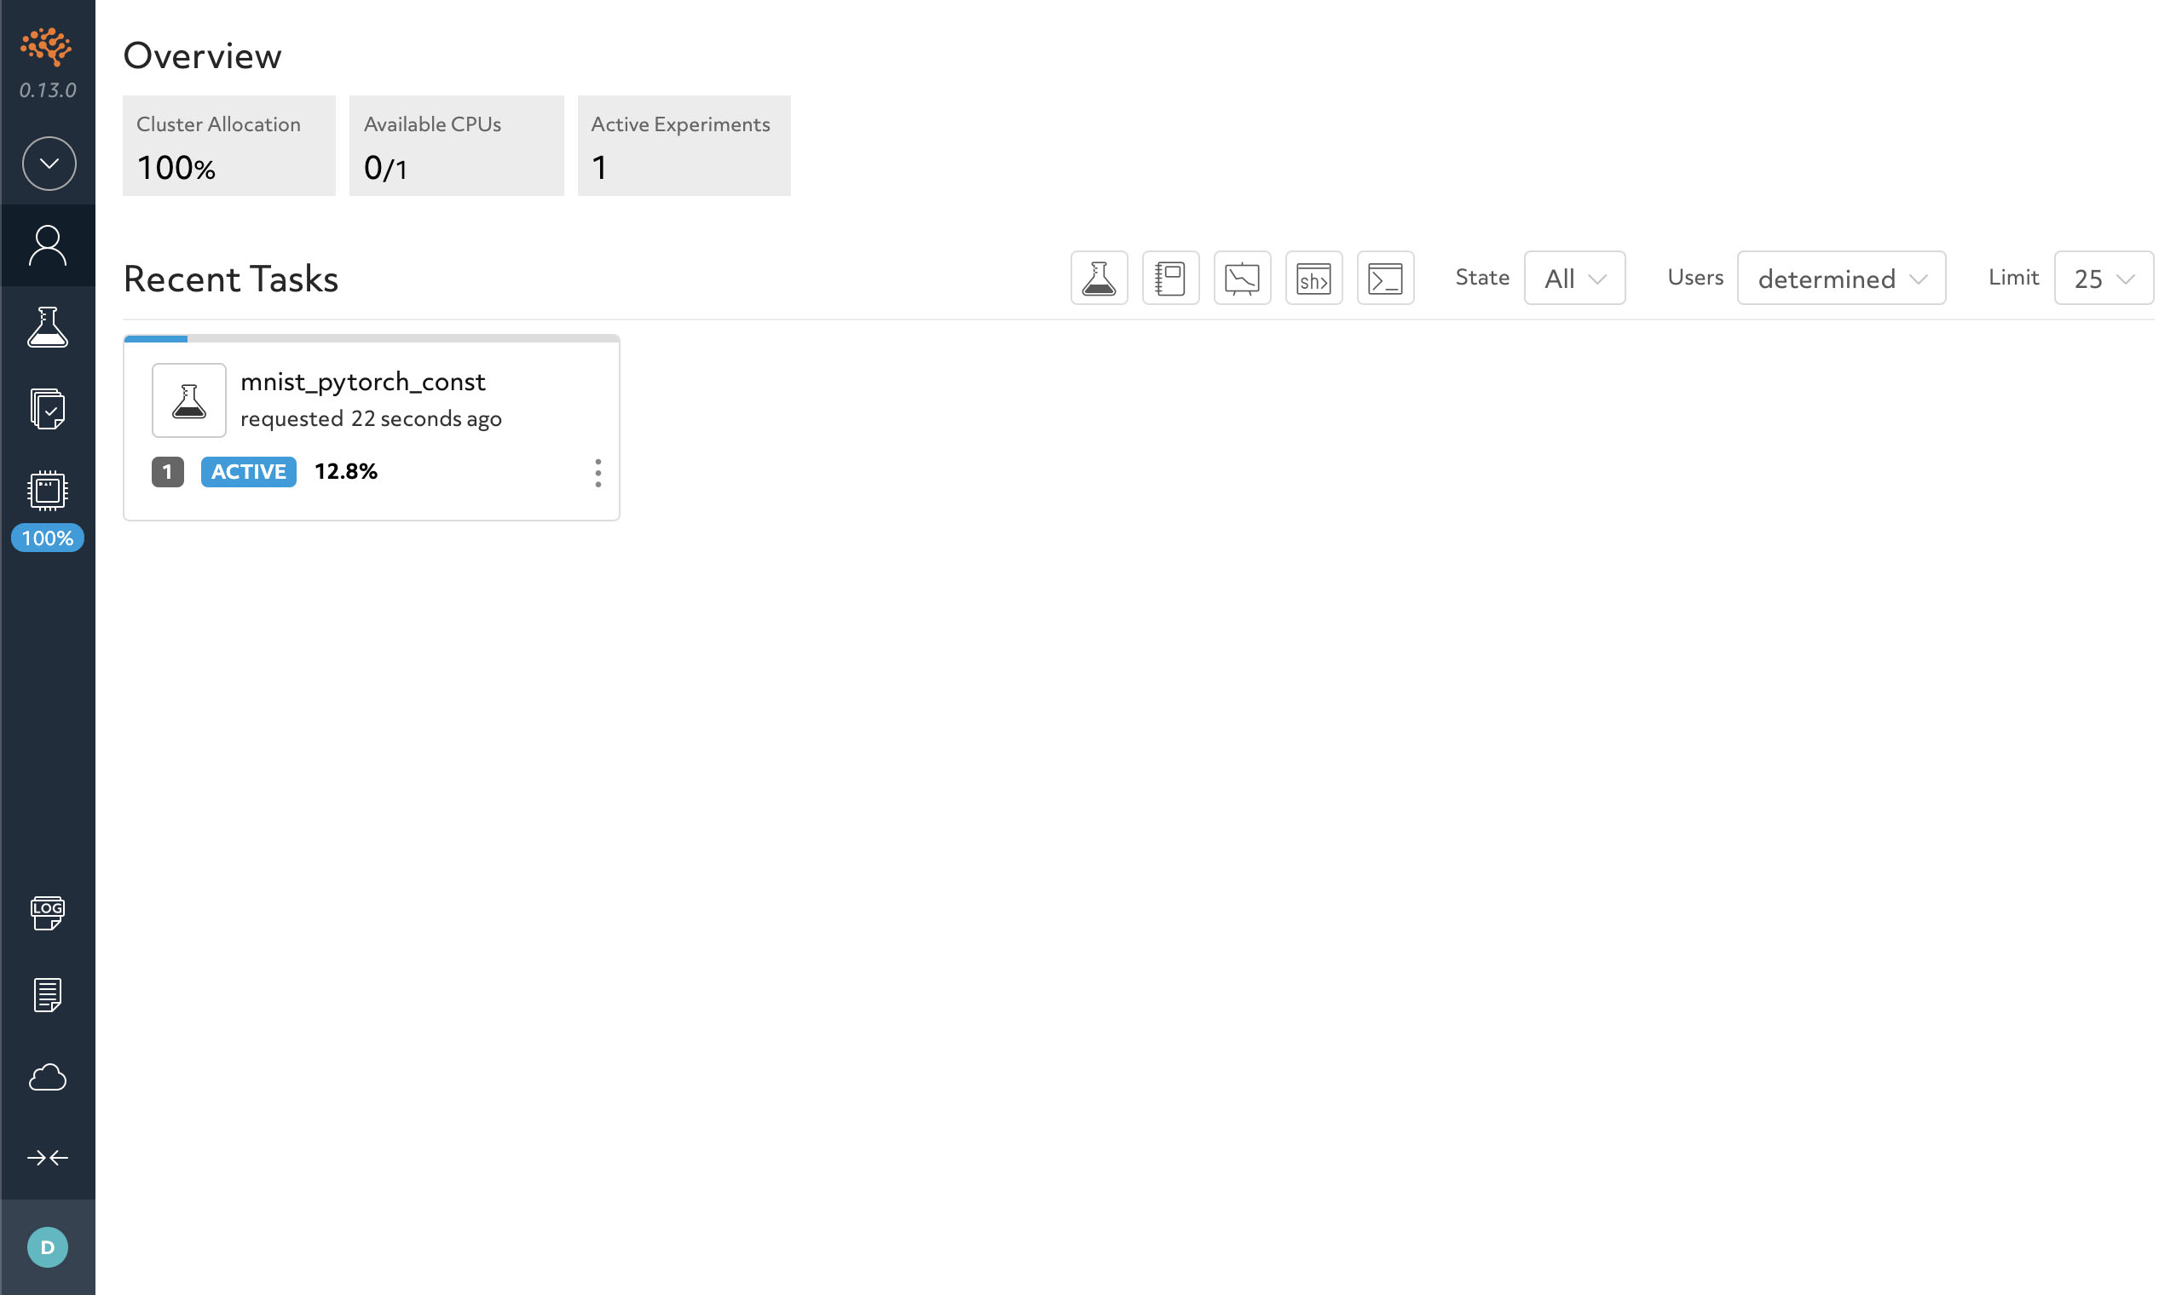Screen dimensions: 2182x1295
Task: Toggle the shell type filter
Action: click(1313, 279)
